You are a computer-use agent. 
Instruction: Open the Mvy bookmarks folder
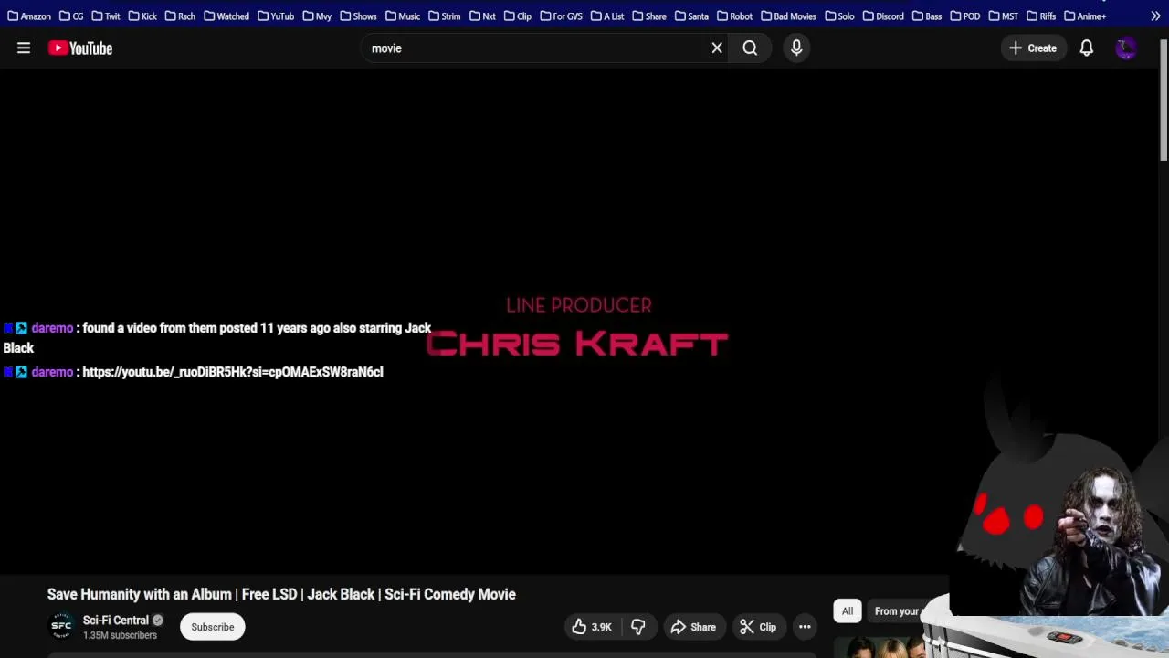coord(317,16)
